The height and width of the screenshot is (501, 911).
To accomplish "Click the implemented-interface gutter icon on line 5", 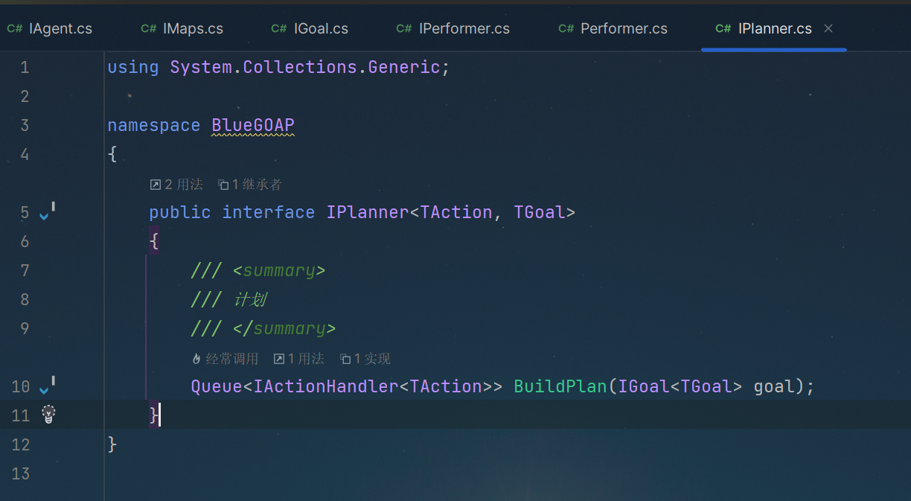I will pyautogui.click(x=46, y=213).
